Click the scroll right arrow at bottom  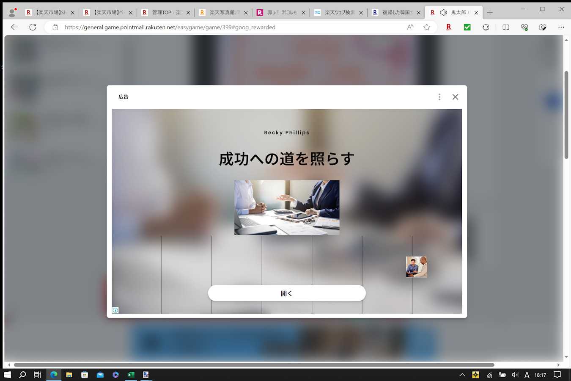point(558,365)
